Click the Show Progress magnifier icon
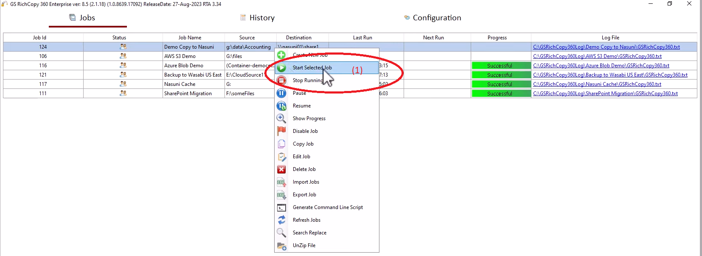Image resolution: width=702 pixels, height=256 pixels. 281,118
